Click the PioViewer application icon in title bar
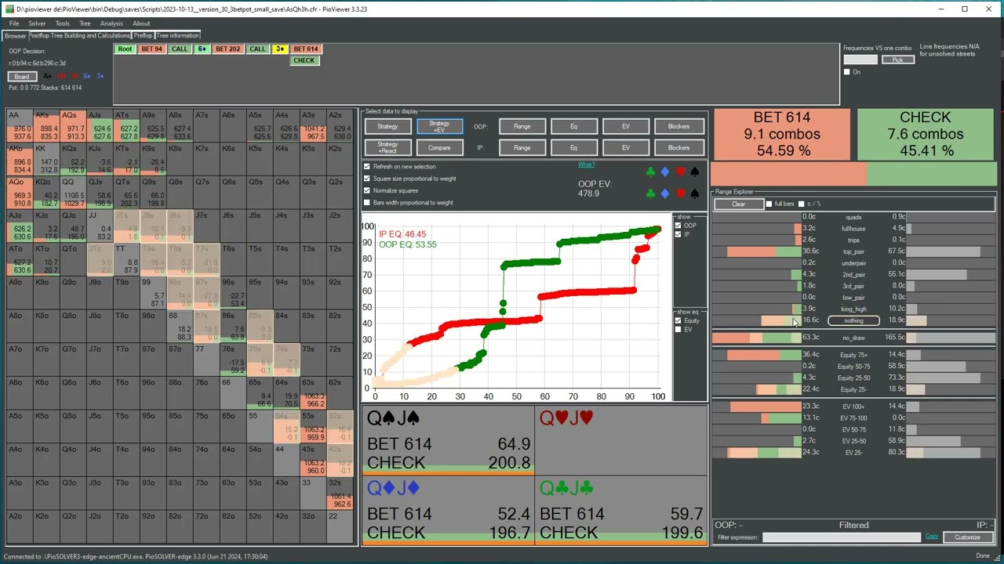The width and height of the screenshot is (1004, 564). coord(9,9)
